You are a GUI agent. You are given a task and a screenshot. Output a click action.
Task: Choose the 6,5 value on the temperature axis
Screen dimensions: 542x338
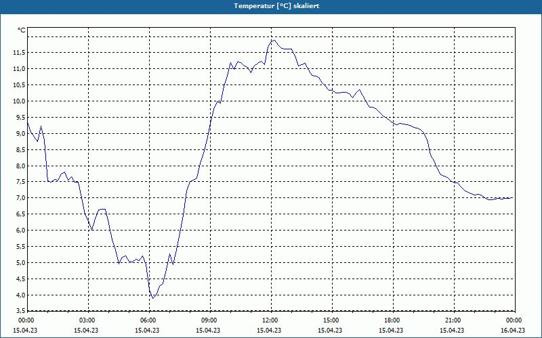click(x=21, y=214)
